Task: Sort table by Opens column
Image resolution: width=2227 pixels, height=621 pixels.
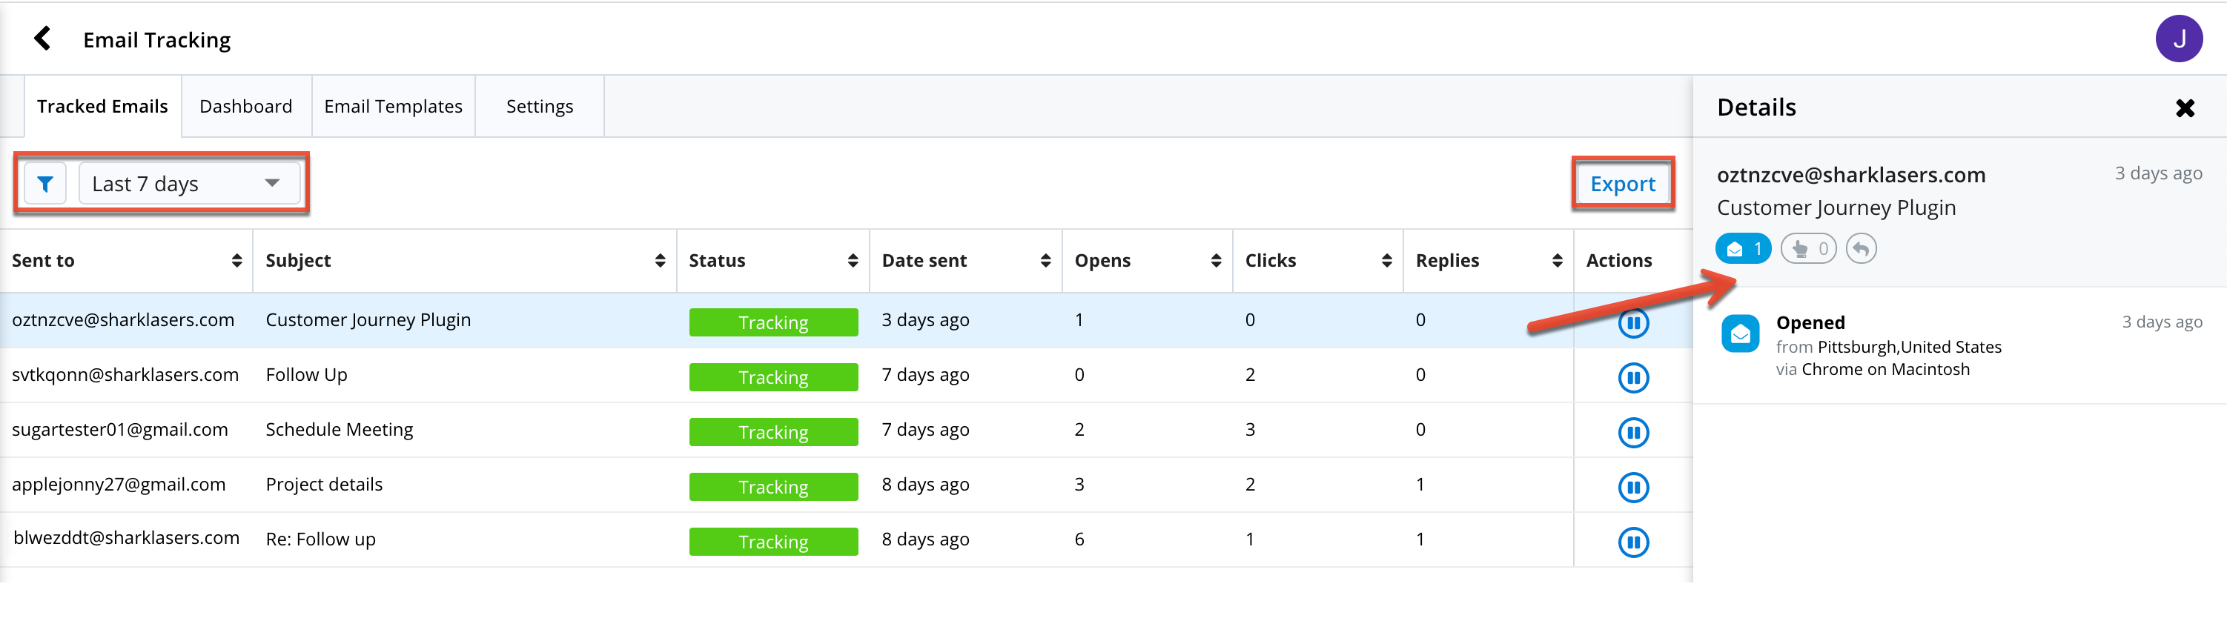Action: click(x=1214, y=261)
